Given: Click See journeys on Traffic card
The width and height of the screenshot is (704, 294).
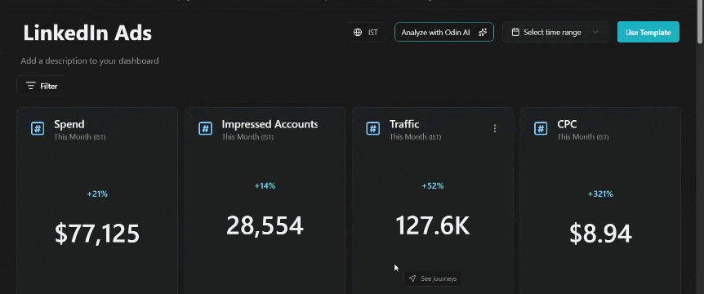Looking at the screenshot, I should coord(433,278).
